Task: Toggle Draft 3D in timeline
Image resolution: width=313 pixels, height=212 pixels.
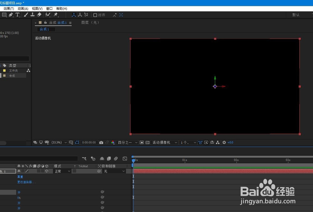Action: [93, 158]
